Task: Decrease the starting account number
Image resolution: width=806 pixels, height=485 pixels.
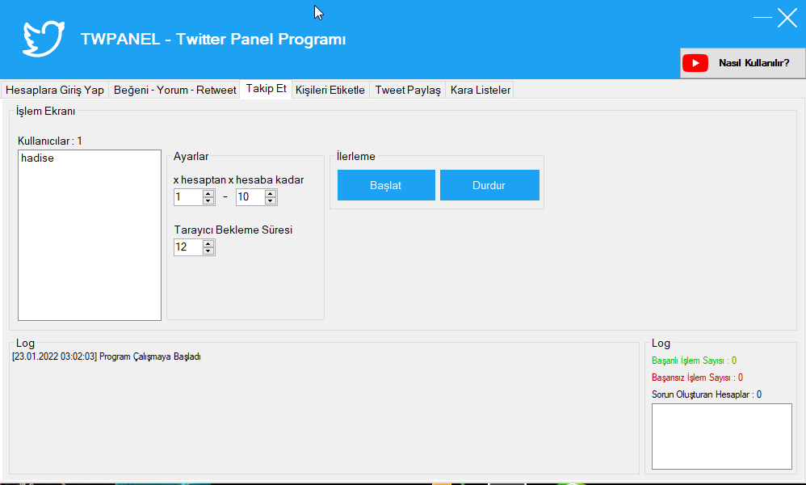Action: [208, 200]
